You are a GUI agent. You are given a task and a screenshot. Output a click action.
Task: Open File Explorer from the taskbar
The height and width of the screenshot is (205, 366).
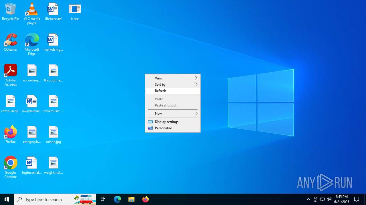point(131,199)
